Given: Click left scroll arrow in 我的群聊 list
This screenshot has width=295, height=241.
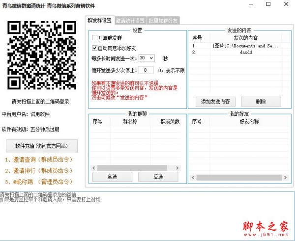Looking at the screenshot, I should tap(94, 168).
